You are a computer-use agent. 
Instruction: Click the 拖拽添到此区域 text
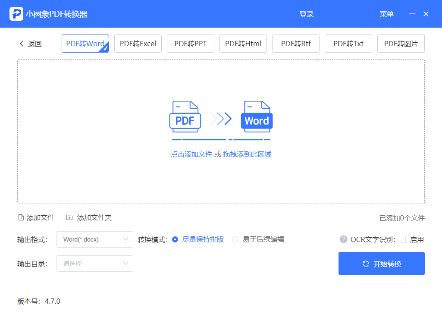[247, 154]
